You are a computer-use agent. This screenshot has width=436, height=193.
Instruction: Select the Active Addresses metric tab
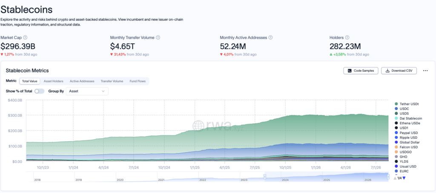click(x=82, y=81)
